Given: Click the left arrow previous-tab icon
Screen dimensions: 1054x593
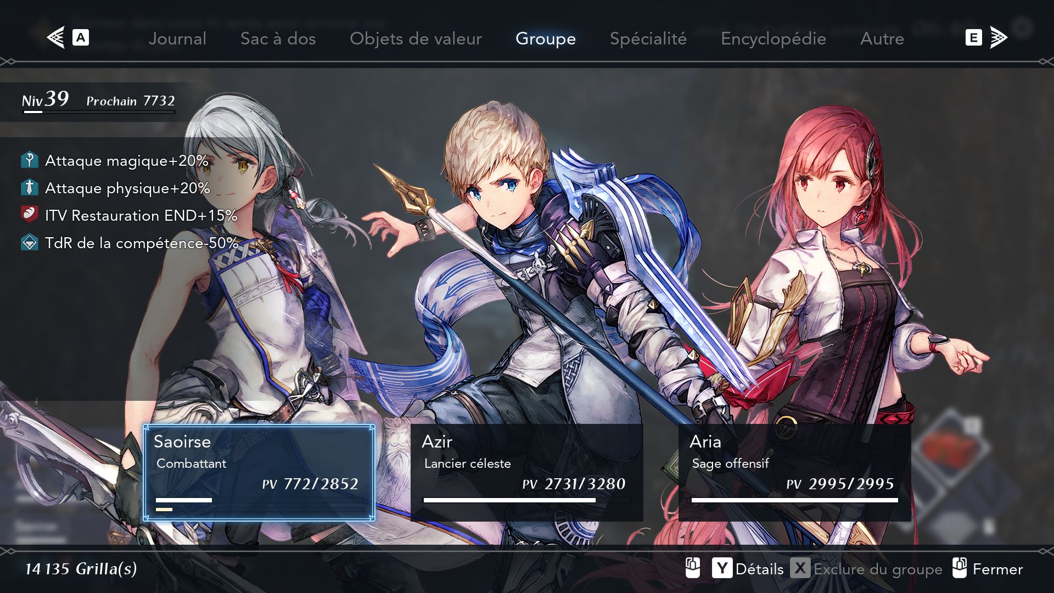Looking at the screenshot, I should click(x=56, y=37).
